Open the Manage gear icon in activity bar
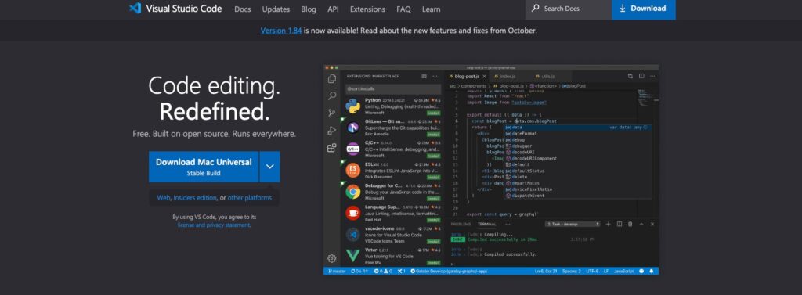Screen dimensions: 802x295 (x=332, y=258)
